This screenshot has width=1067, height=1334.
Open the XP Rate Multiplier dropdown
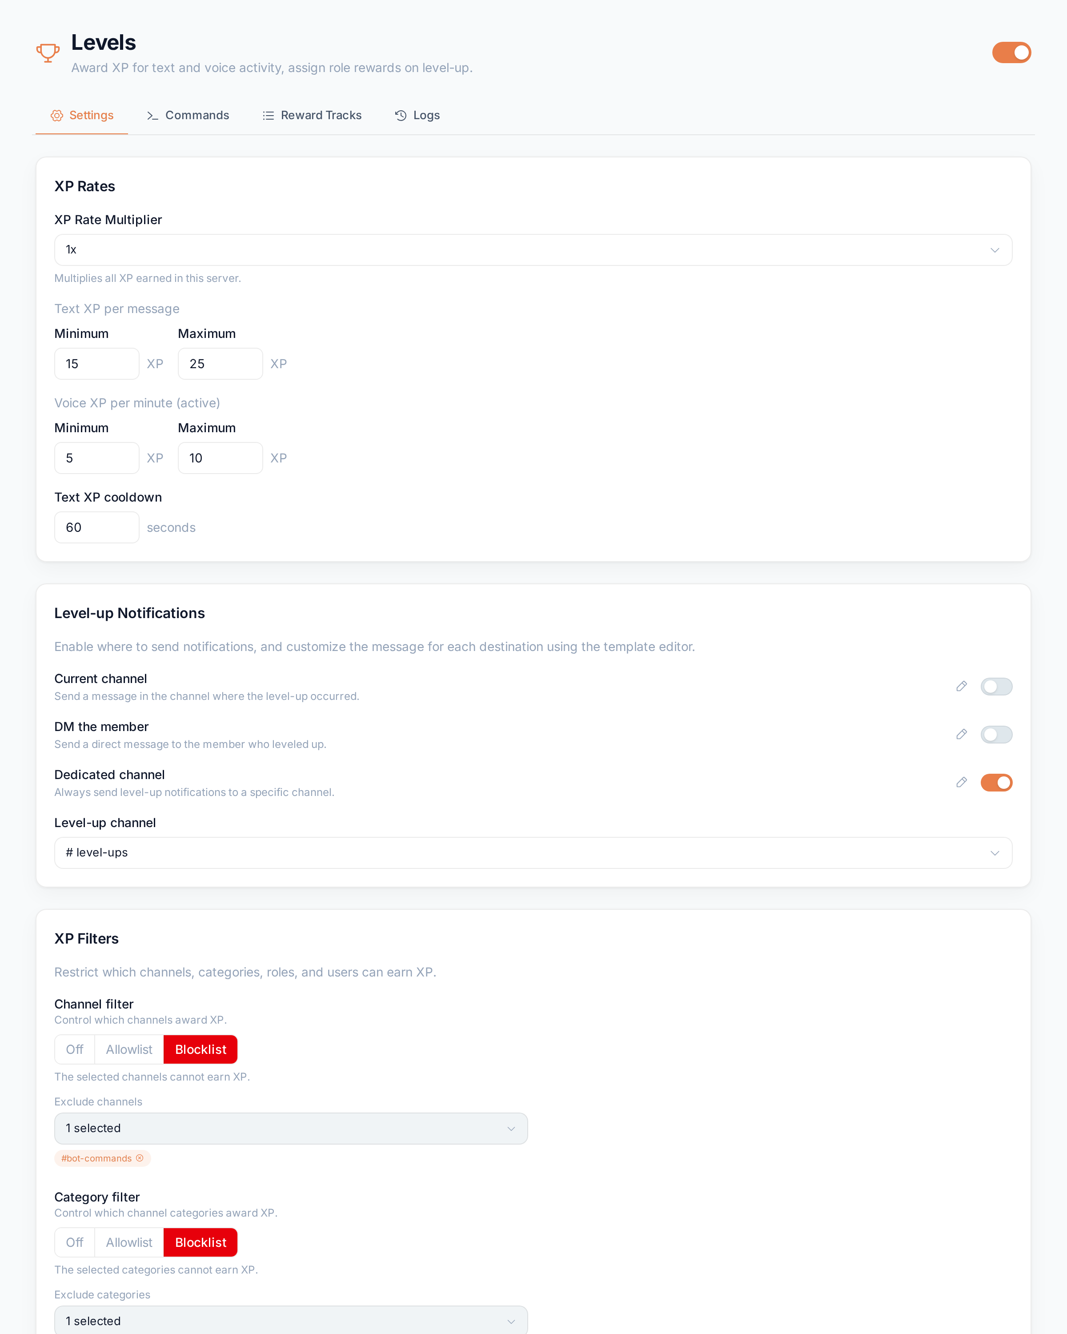(533, 250)
